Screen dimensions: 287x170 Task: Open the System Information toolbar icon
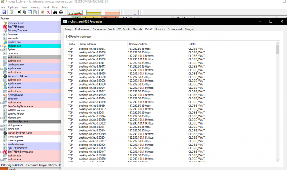pyautogui.click(x=19, y=13)
